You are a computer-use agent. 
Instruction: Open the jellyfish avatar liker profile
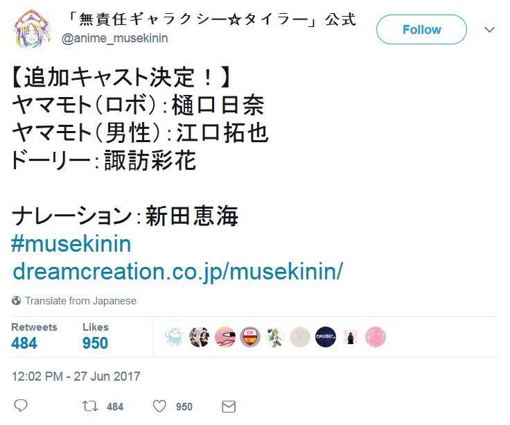(x=175, y=337)
